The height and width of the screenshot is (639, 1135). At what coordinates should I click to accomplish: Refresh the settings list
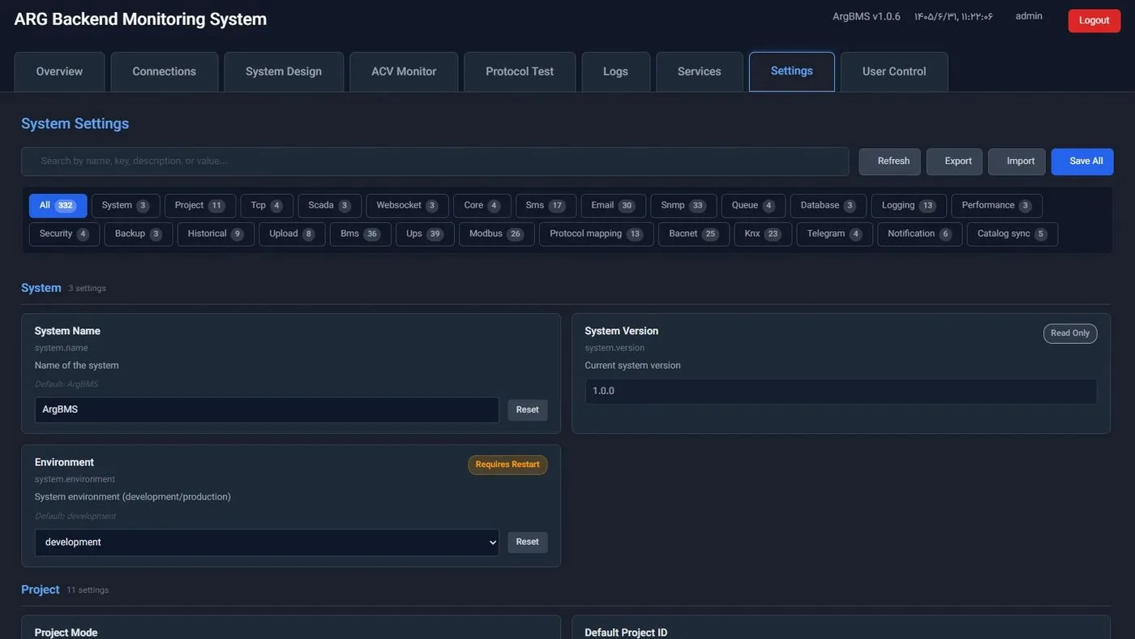tap(890, 161)
